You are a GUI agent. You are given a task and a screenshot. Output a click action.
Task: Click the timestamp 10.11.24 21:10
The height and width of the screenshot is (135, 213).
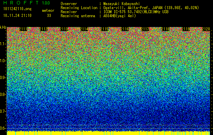pyautogui.click(x=17, y=16)
